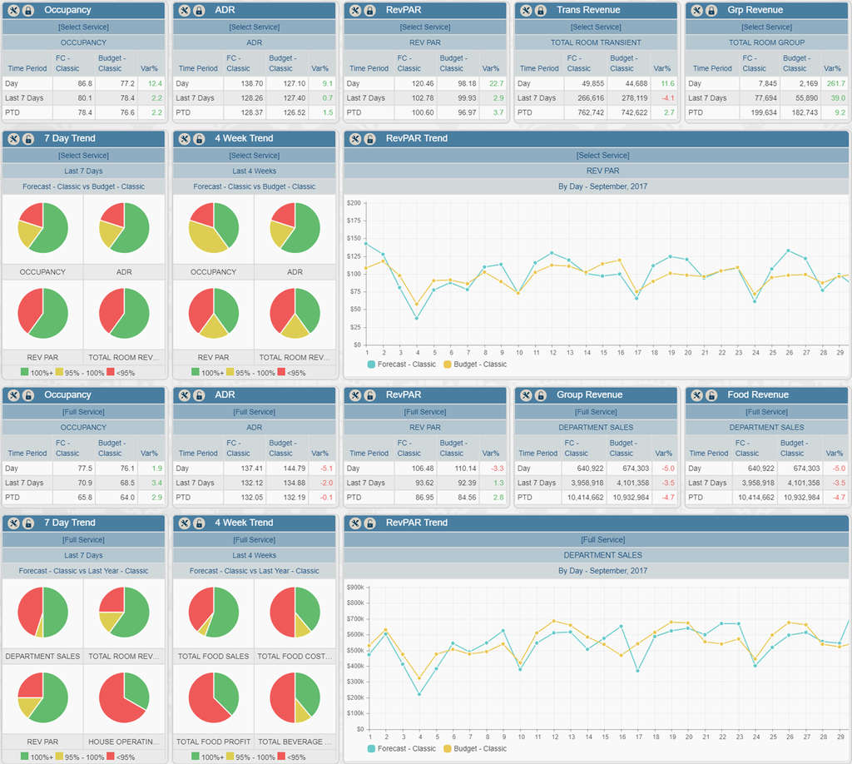Toggle lock on Select Service 7 Day Trend
This screenshot has width=852, height=764.
(28, 138)
